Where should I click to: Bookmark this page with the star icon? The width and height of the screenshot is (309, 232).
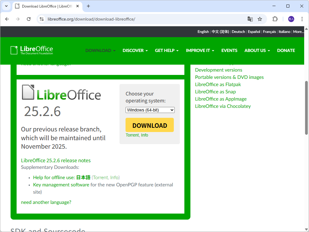260,19
